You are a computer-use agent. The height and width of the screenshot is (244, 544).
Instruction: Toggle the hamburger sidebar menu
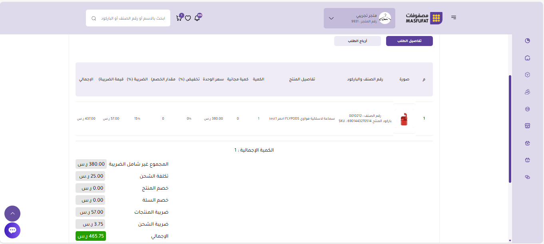(x=454, y=18)
